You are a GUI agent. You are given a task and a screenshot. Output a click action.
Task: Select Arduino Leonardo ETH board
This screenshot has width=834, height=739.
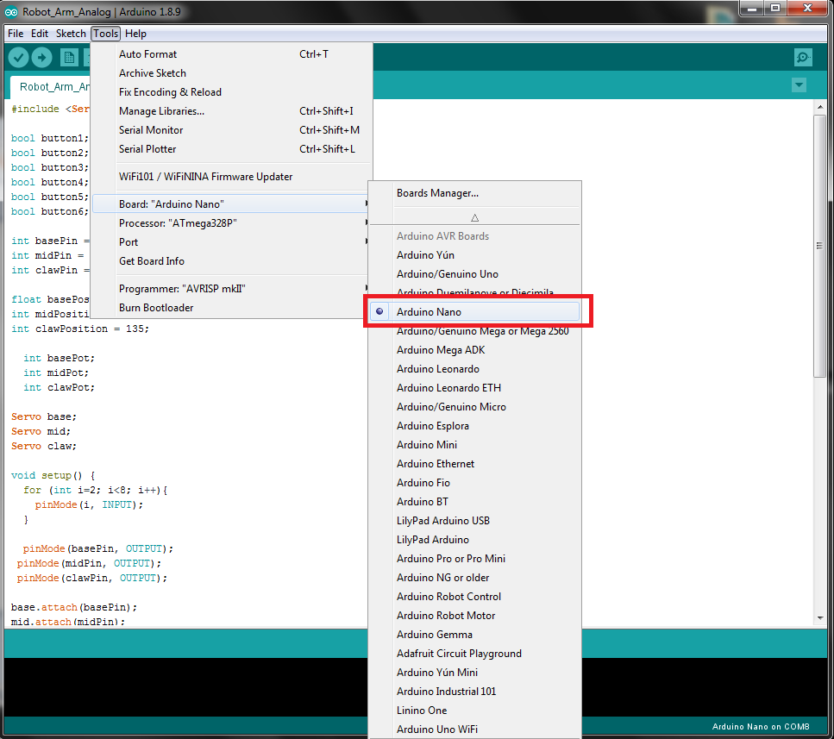[x=474, y=388]
